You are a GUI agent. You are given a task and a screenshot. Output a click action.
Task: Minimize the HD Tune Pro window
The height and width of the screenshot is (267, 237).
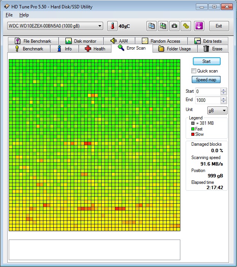pyautogui.click(x=202, y=7)
